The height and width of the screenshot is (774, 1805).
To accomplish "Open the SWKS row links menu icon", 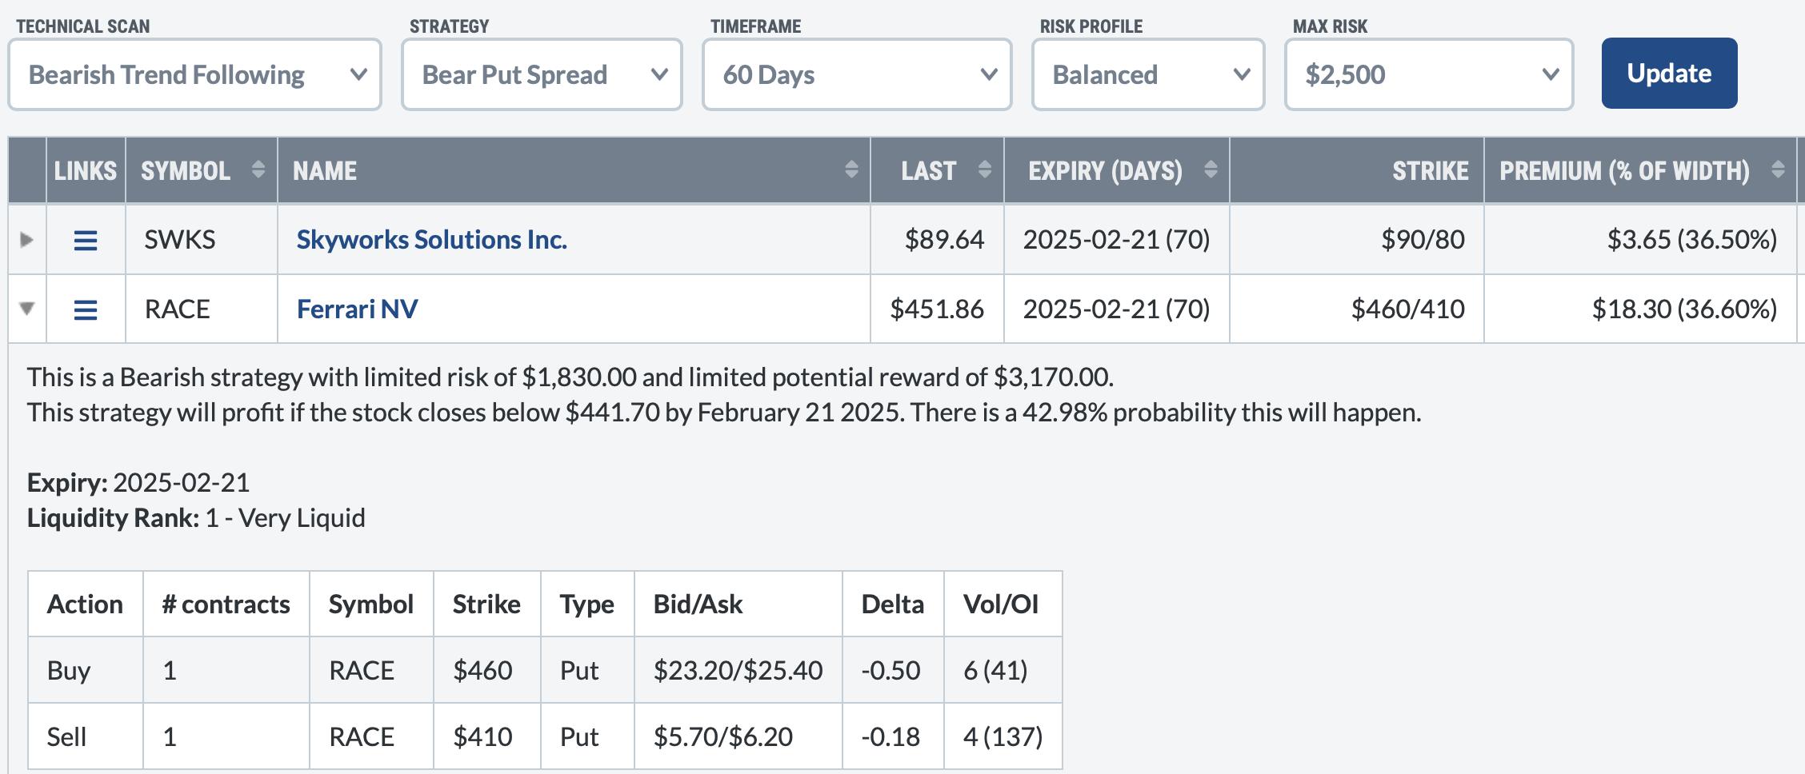I will 86,240.
